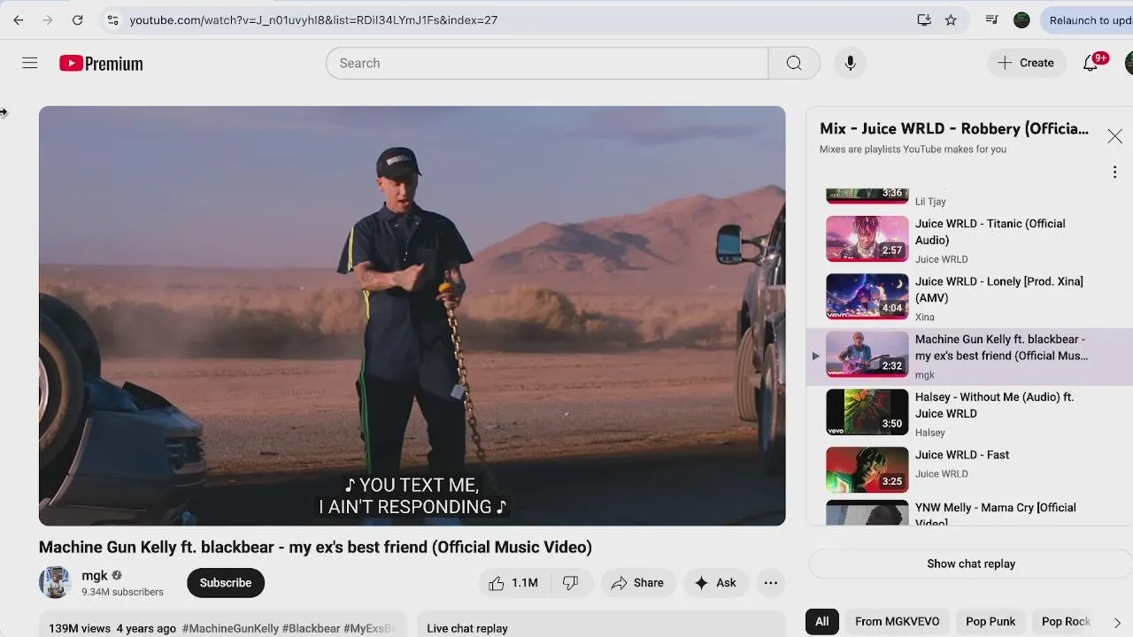Select the URL in the address bar
Image resolution: width=1133 pixels, height=637 pixels.
pyautogui.click(x=313, y=19)
